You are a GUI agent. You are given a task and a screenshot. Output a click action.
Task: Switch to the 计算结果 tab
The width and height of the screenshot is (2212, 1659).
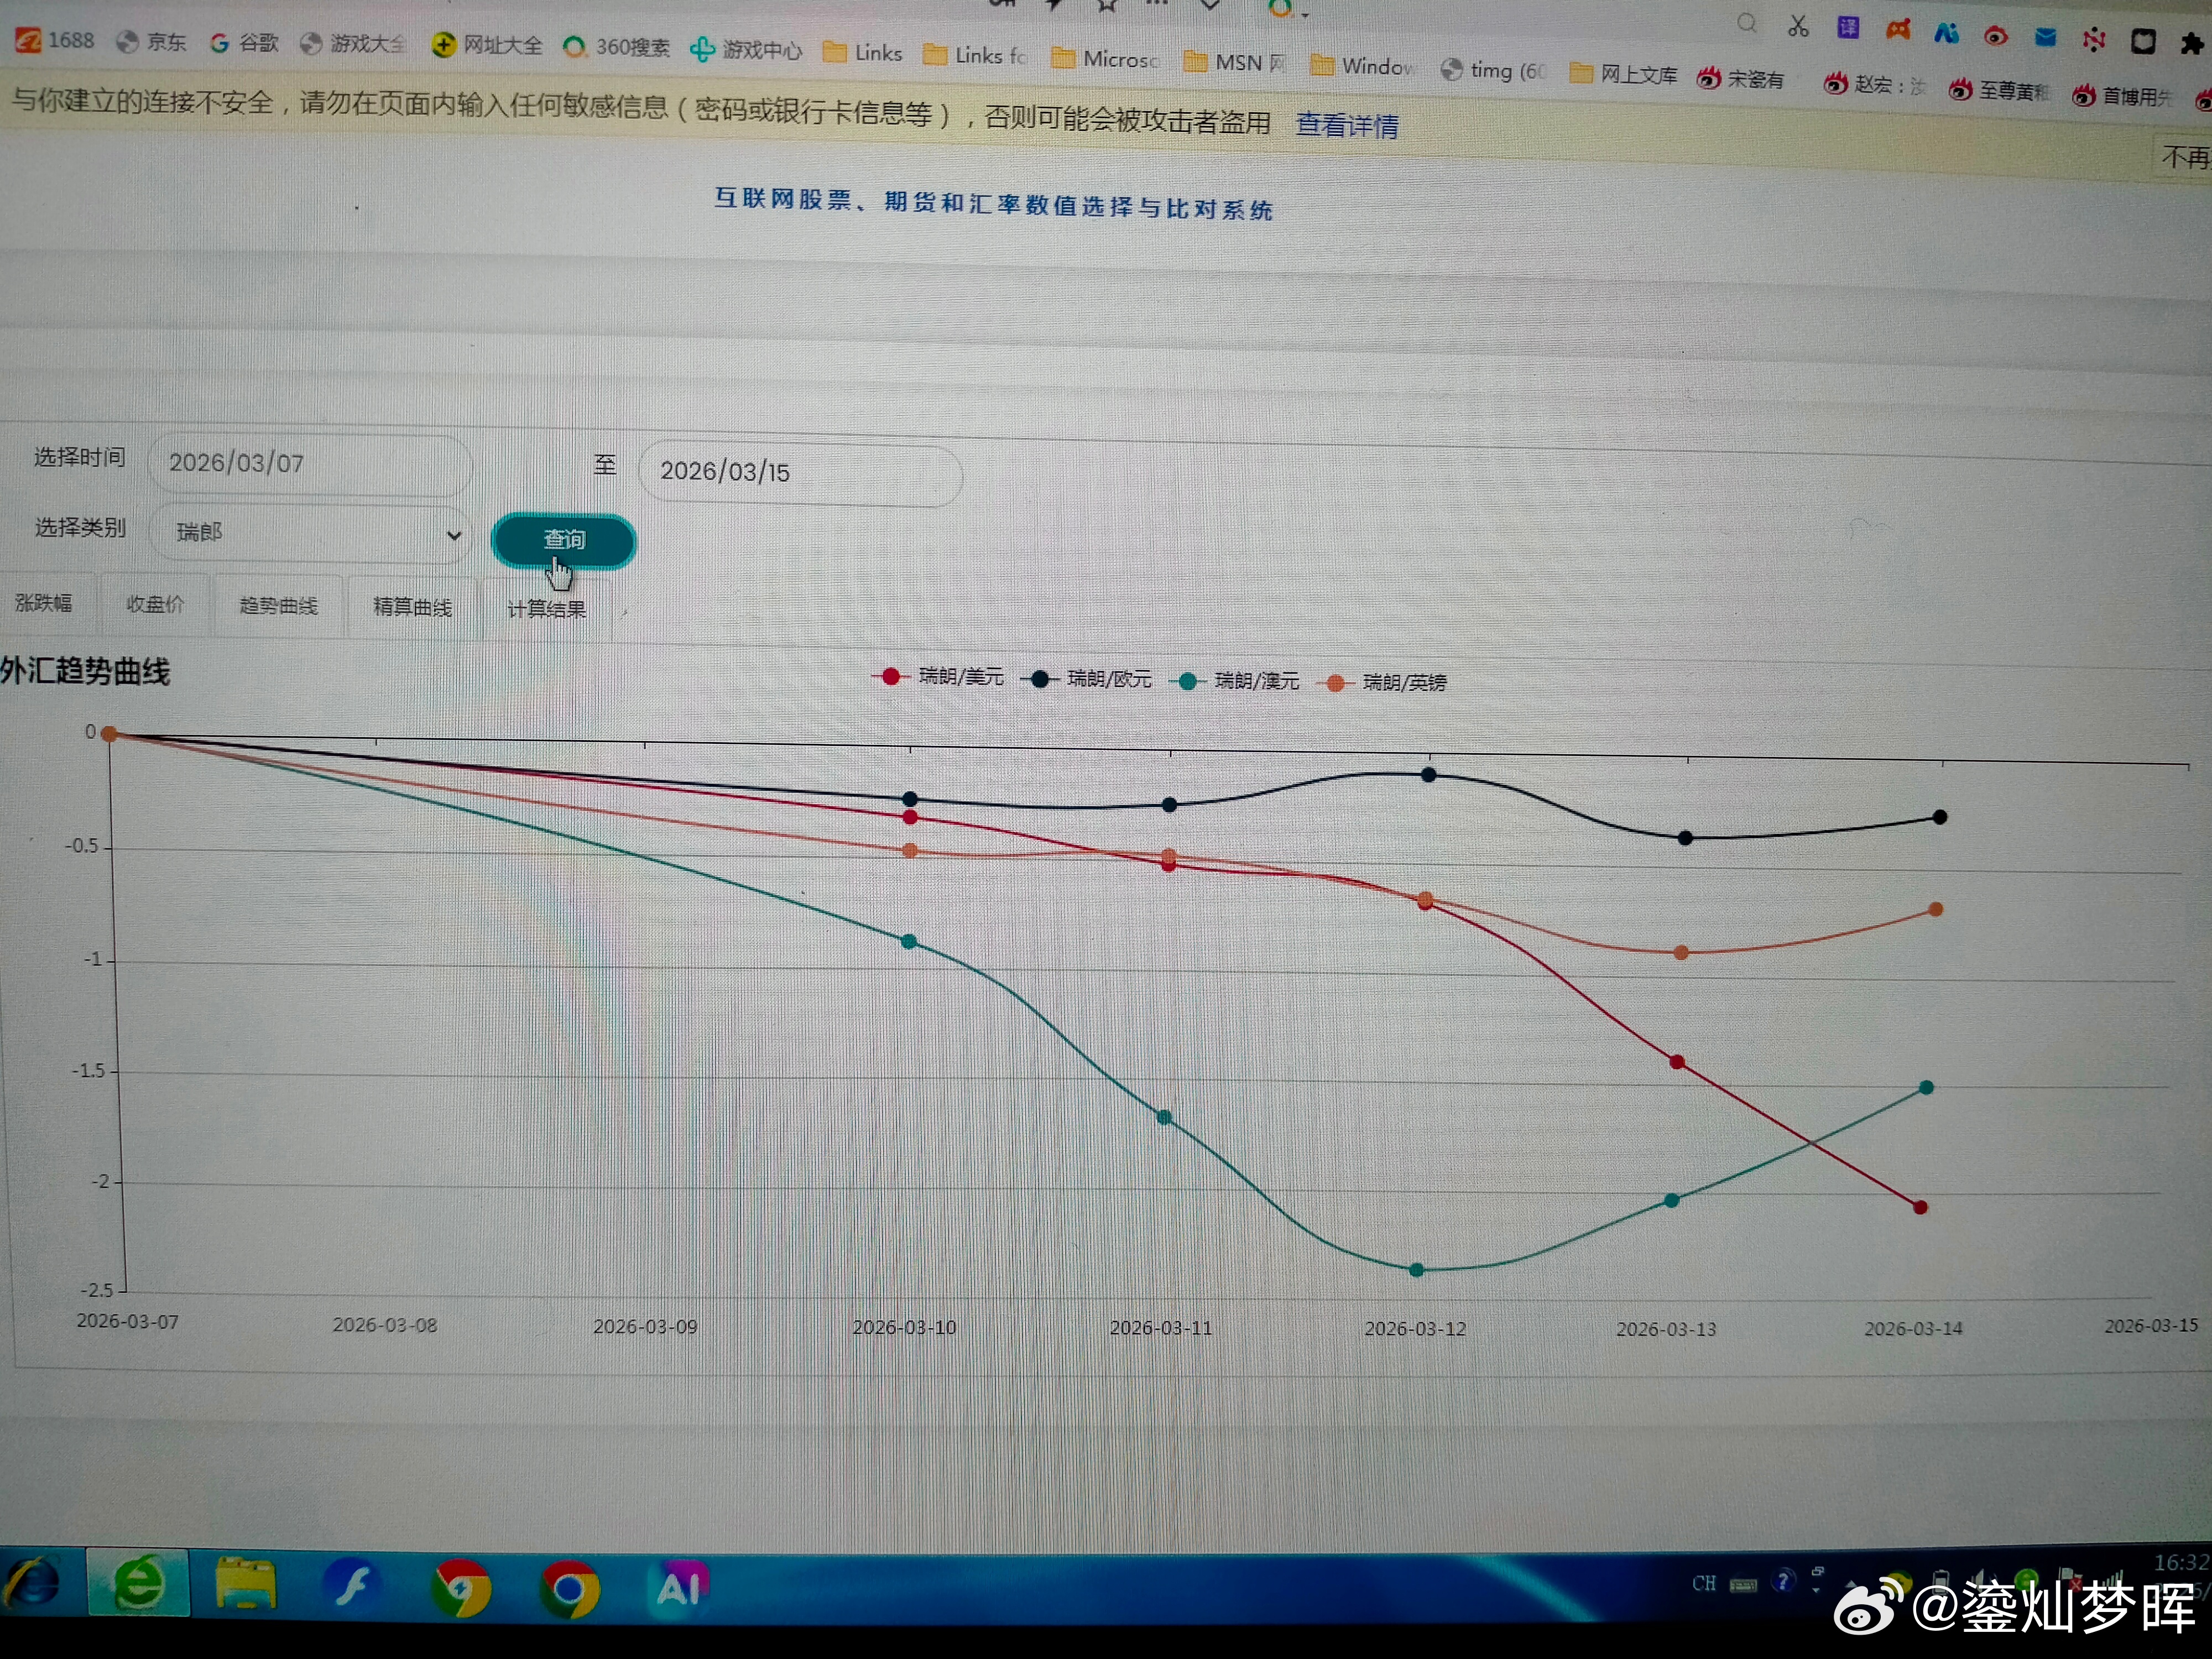coord(546,609)
